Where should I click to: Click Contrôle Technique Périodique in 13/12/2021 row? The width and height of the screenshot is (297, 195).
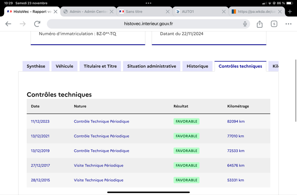[101, 136]
